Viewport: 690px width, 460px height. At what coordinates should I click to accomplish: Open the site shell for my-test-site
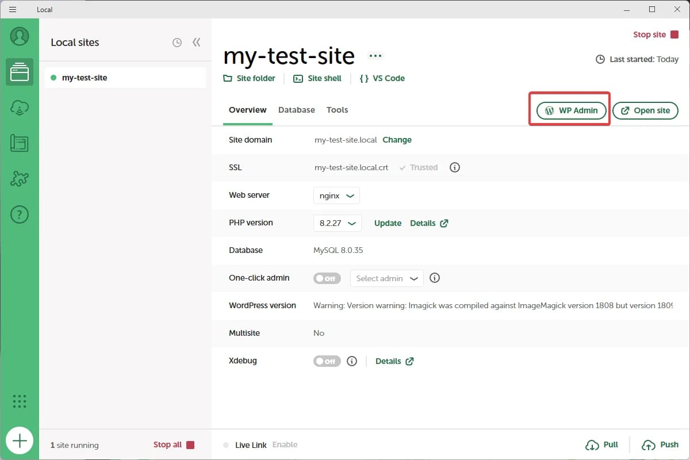point(317,78)
